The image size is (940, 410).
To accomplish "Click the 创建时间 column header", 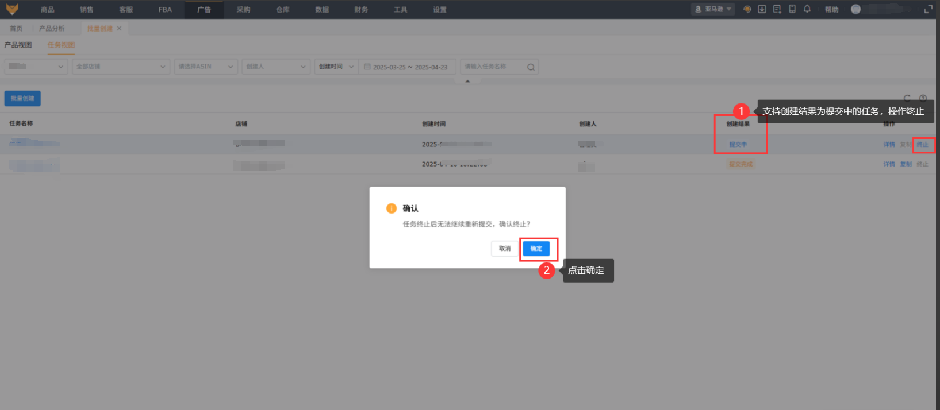I will [433, 123].
